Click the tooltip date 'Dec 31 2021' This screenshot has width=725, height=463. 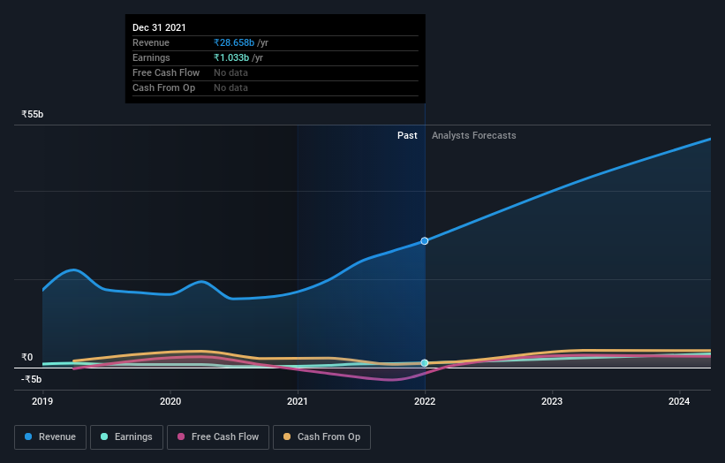(x=159, y=27)
